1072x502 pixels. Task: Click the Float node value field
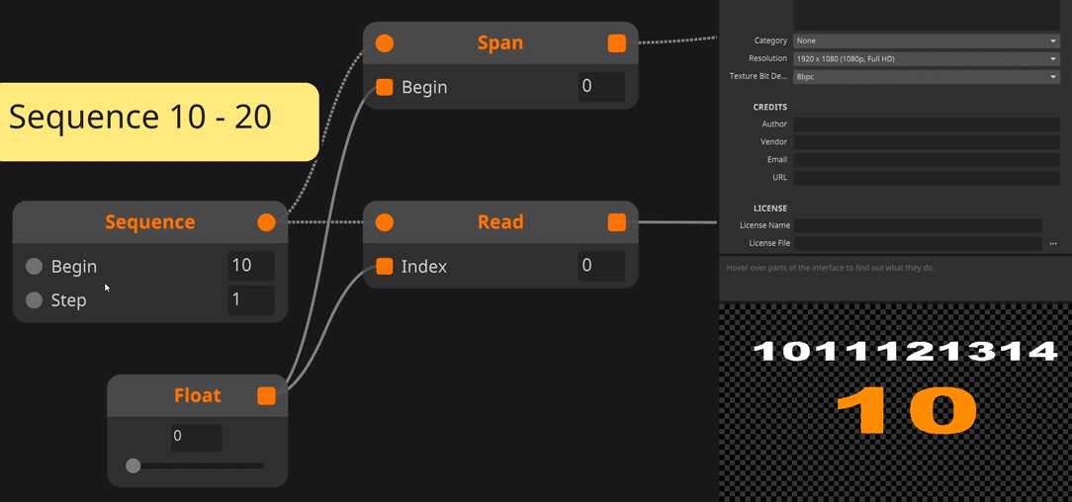pyautogui.click(x=196, y=437)
